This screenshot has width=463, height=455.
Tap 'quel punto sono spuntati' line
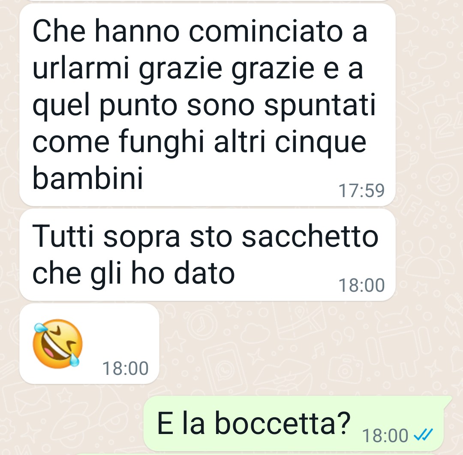point(204,106)
